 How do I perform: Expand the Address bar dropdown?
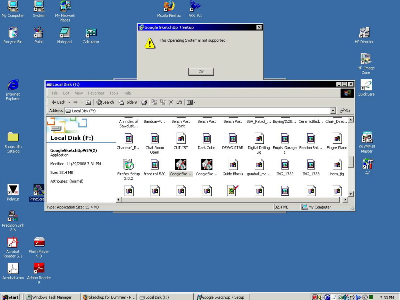pyautogui.click(x=333, y=111)
